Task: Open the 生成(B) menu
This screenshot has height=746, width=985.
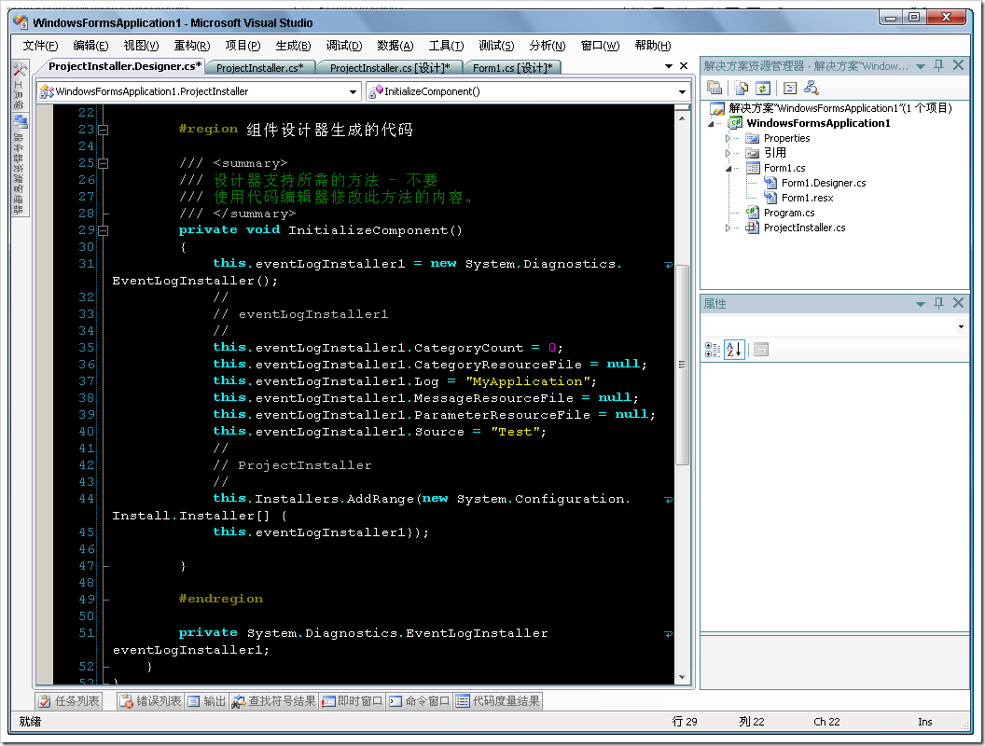Action: 293,45
